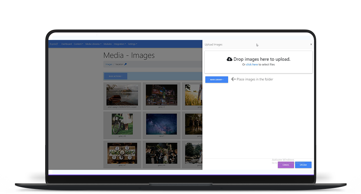The image size is (361, 194).
Task: Expand the Integration menu
Action: (x=119, y=44)
